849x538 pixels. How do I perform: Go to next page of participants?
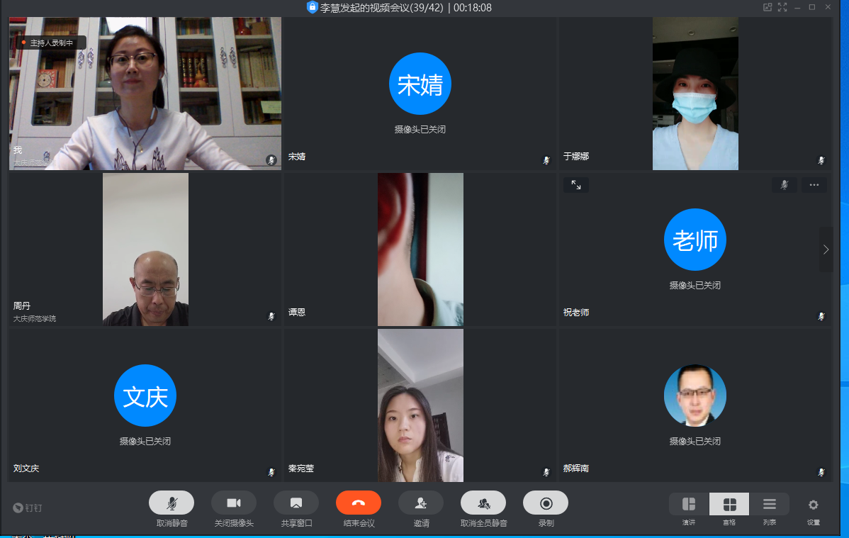(826, 250)
